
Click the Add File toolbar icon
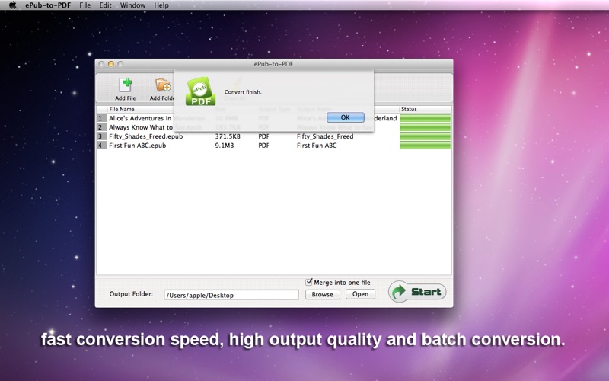pyautogui.click(x=126, y=88)
